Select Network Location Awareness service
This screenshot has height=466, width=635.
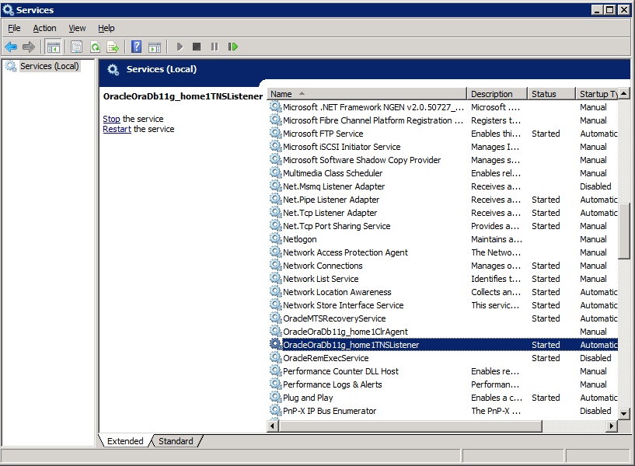coord(444,292)
